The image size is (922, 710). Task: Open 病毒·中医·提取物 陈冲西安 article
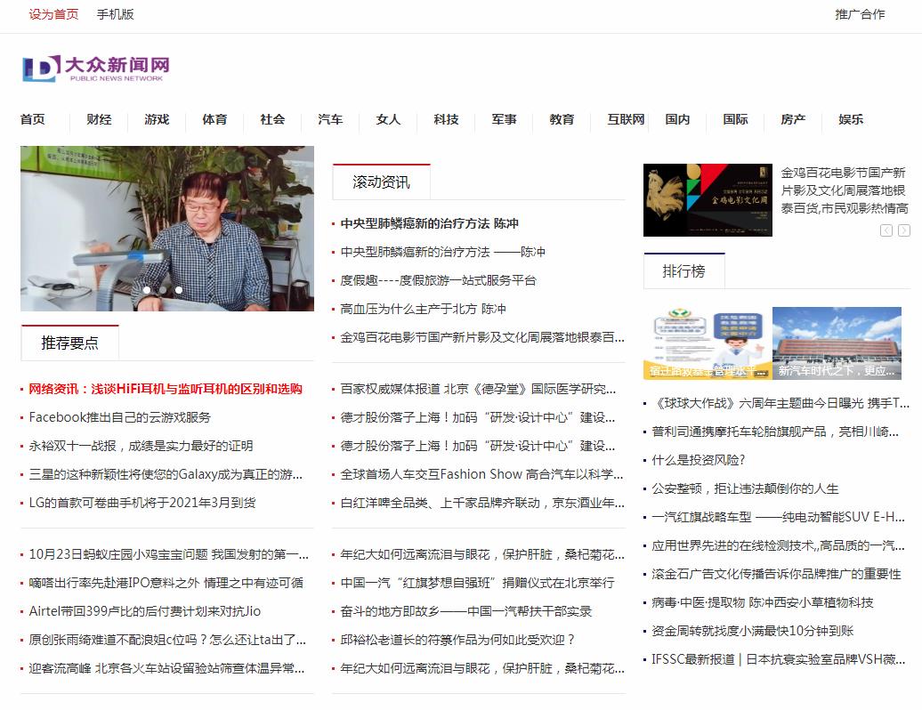click(x=762, y=602)
